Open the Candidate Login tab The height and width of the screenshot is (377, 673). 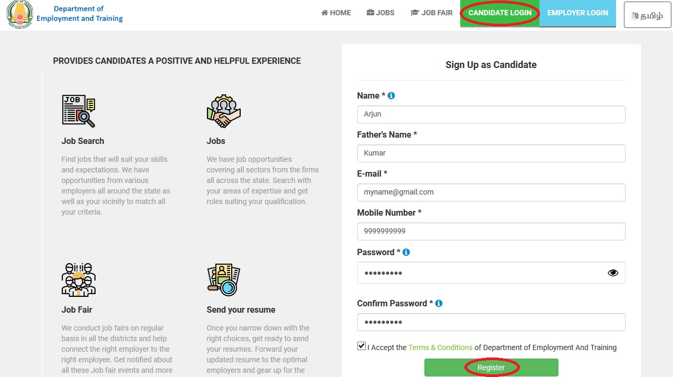pos(500,13)
